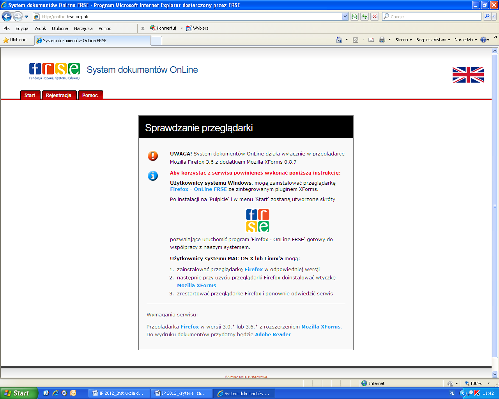Viewport: 499px width, 399px height.
Task: Click the PL language indicator in tray
Action: coord(452,393)
